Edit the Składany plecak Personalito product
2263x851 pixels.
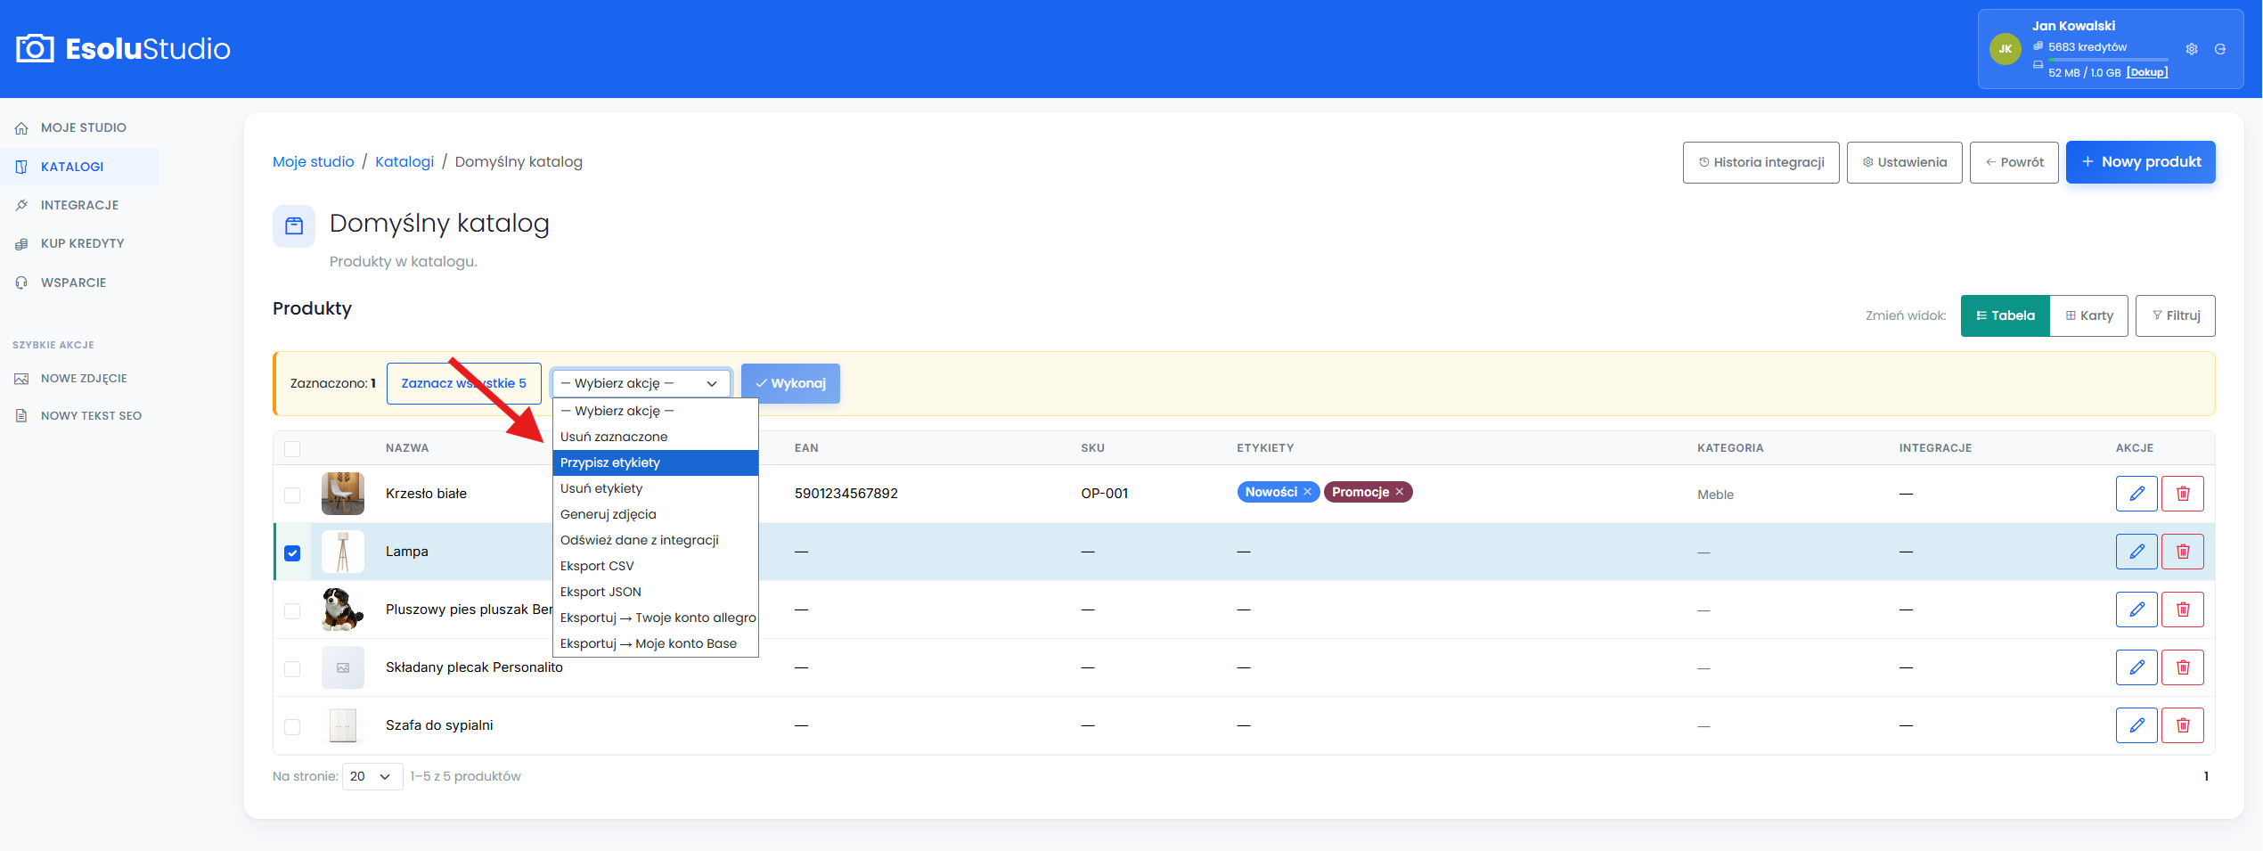2136,667
